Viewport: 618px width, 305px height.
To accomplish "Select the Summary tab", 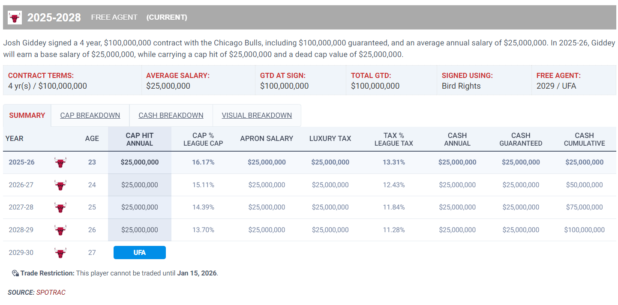I will [27, 115].
